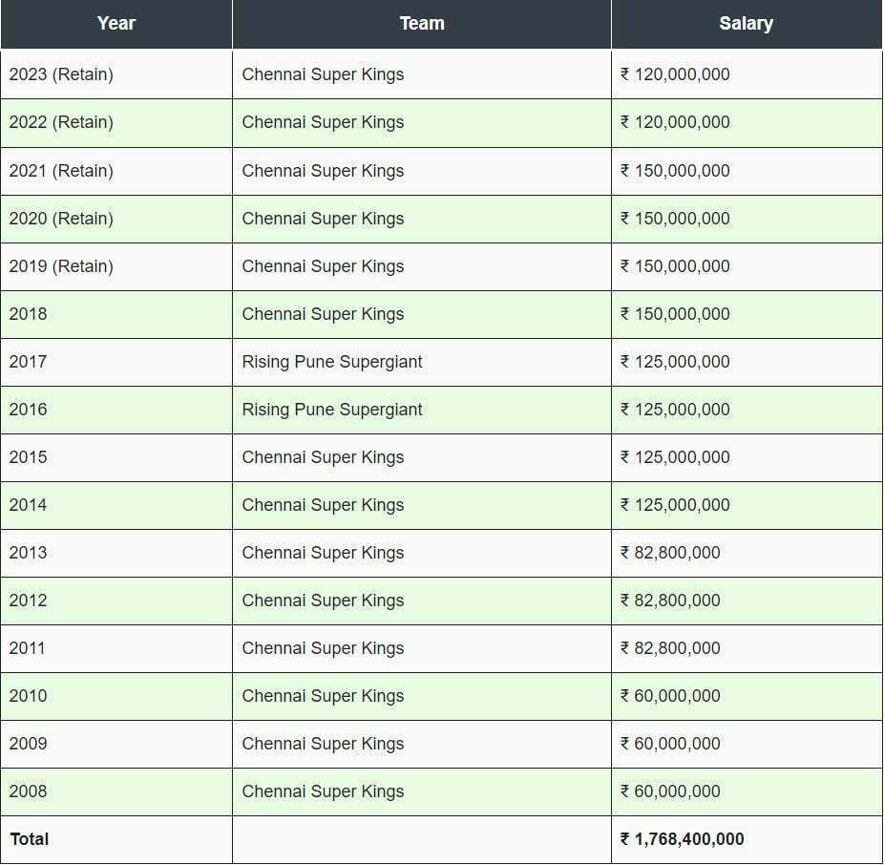Click Chennai Super Kings in 2018 row
The height and width of the screenshot is (865, 884).
tap(323, 314)
